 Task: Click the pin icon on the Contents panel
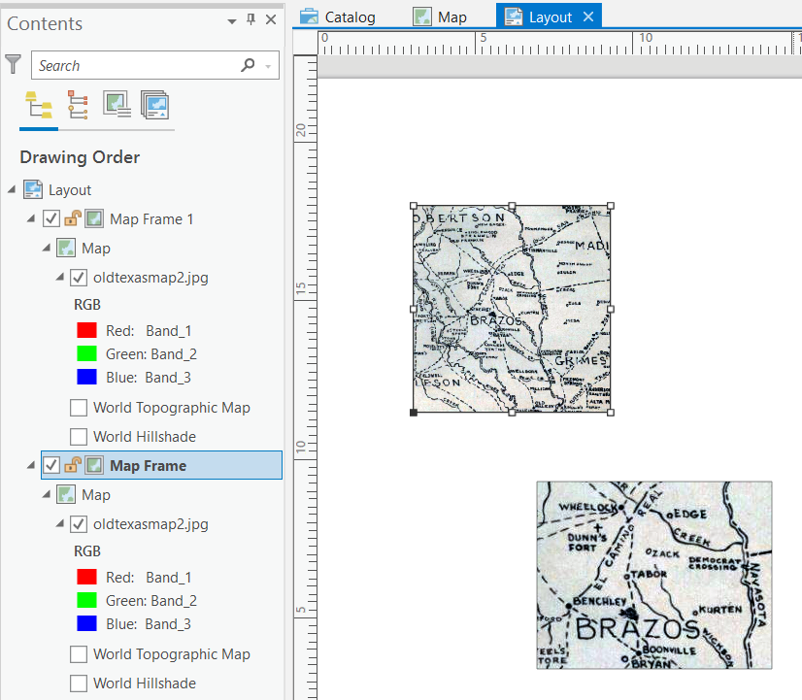point(251,20)
